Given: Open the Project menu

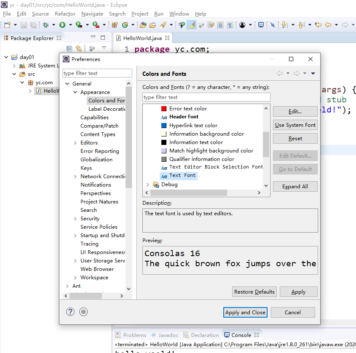Looking at the screenshot, I should coord(139,13).
